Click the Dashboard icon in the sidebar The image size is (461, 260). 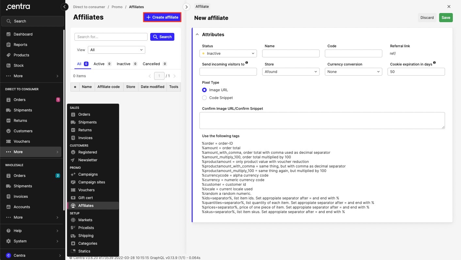[x=8, y=34]
